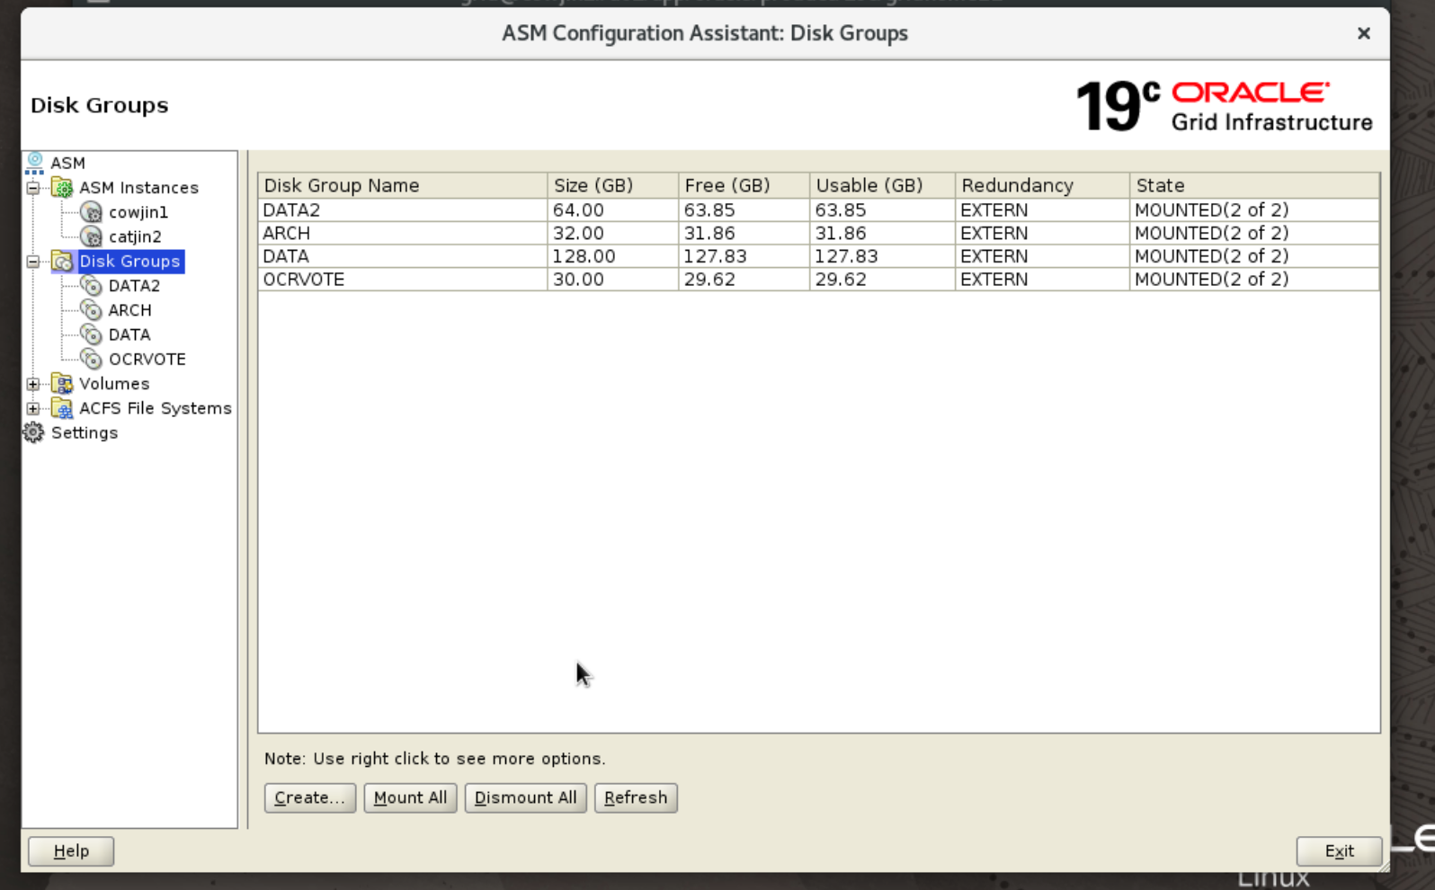Viewport: 1435px width, 890px height.
Task: Click the Dismount All button
Action: coord(526,797)
